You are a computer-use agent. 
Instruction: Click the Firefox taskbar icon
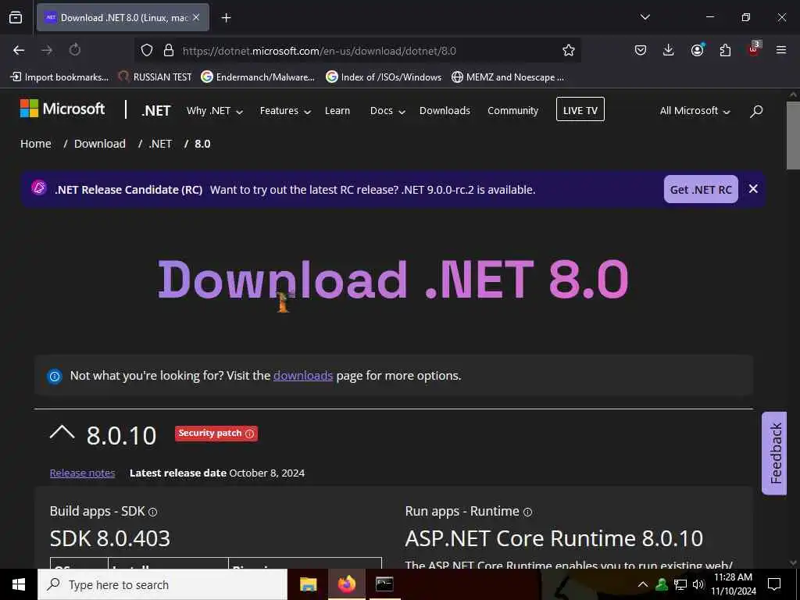346,584
